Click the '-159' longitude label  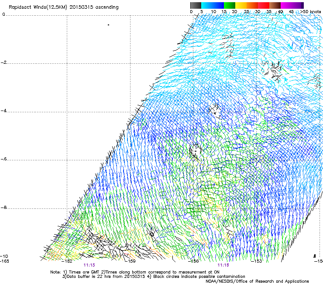click(130, 261)
